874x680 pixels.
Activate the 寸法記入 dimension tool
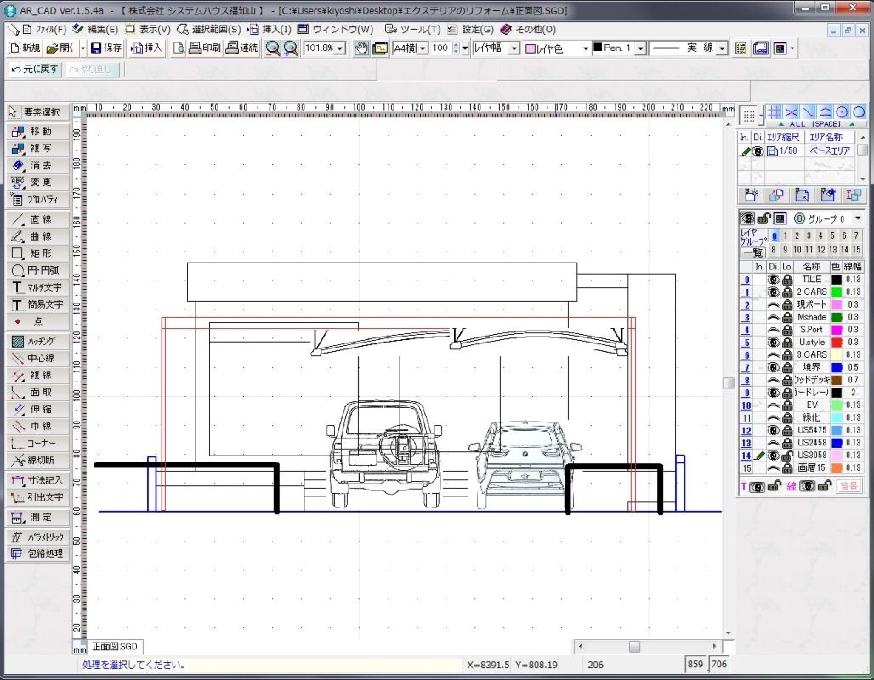[37, 480]
